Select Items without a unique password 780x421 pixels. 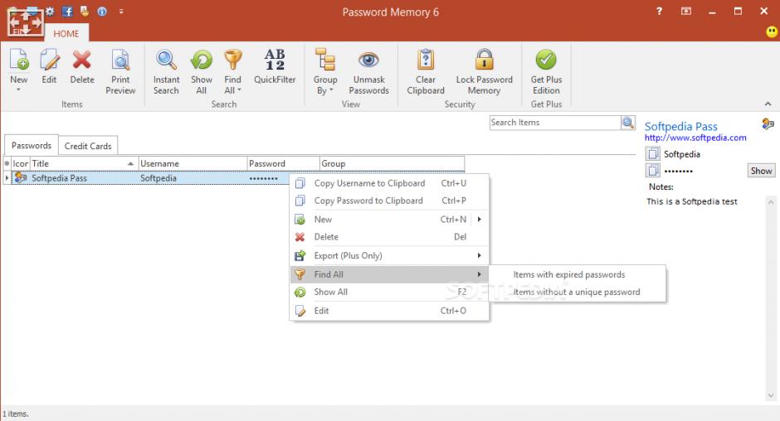click(x=577, y=292)
